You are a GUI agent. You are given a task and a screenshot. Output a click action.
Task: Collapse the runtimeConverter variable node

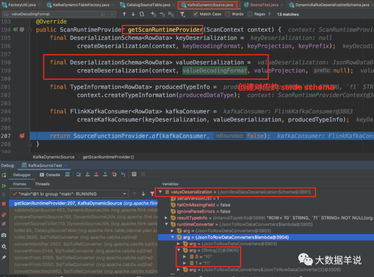(x=167, y=224)
